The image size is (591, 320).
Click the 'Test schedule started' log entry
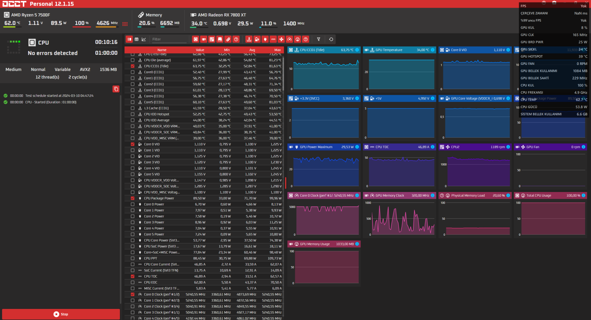point(59,96)
